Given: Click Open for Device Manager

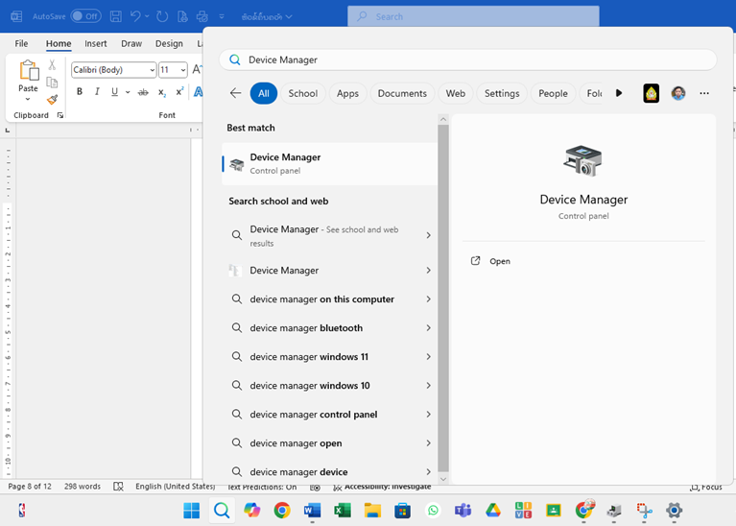Looking at the screenshot, I should point(500,261).
